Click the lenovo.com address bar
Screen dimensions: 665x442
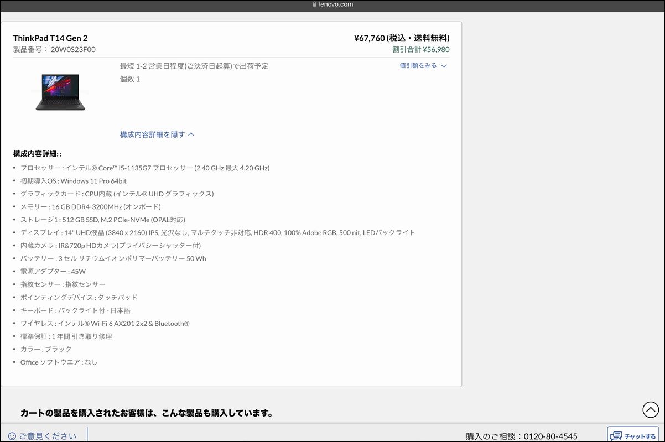332,4
